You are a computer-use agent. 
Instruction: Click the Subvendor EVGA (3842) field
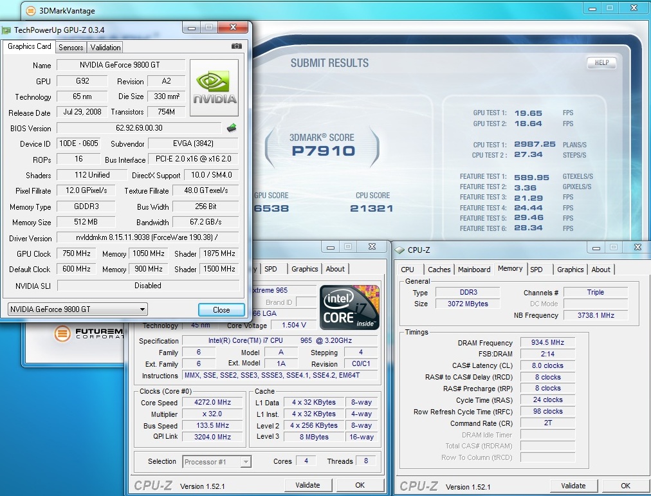(x=193, y=143)
